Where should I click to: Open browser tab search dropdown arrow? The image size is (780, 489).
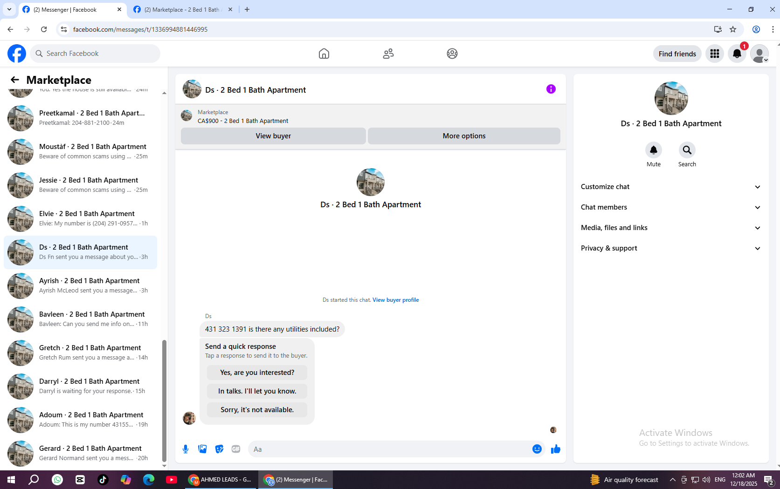tap(9, 9)
